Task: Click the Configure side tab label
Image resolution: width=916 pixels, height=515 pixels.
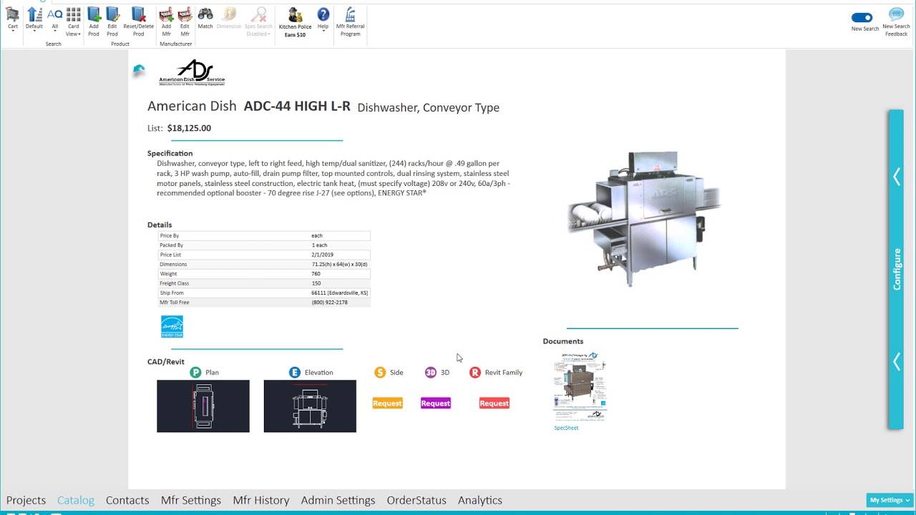Action: 897,269
